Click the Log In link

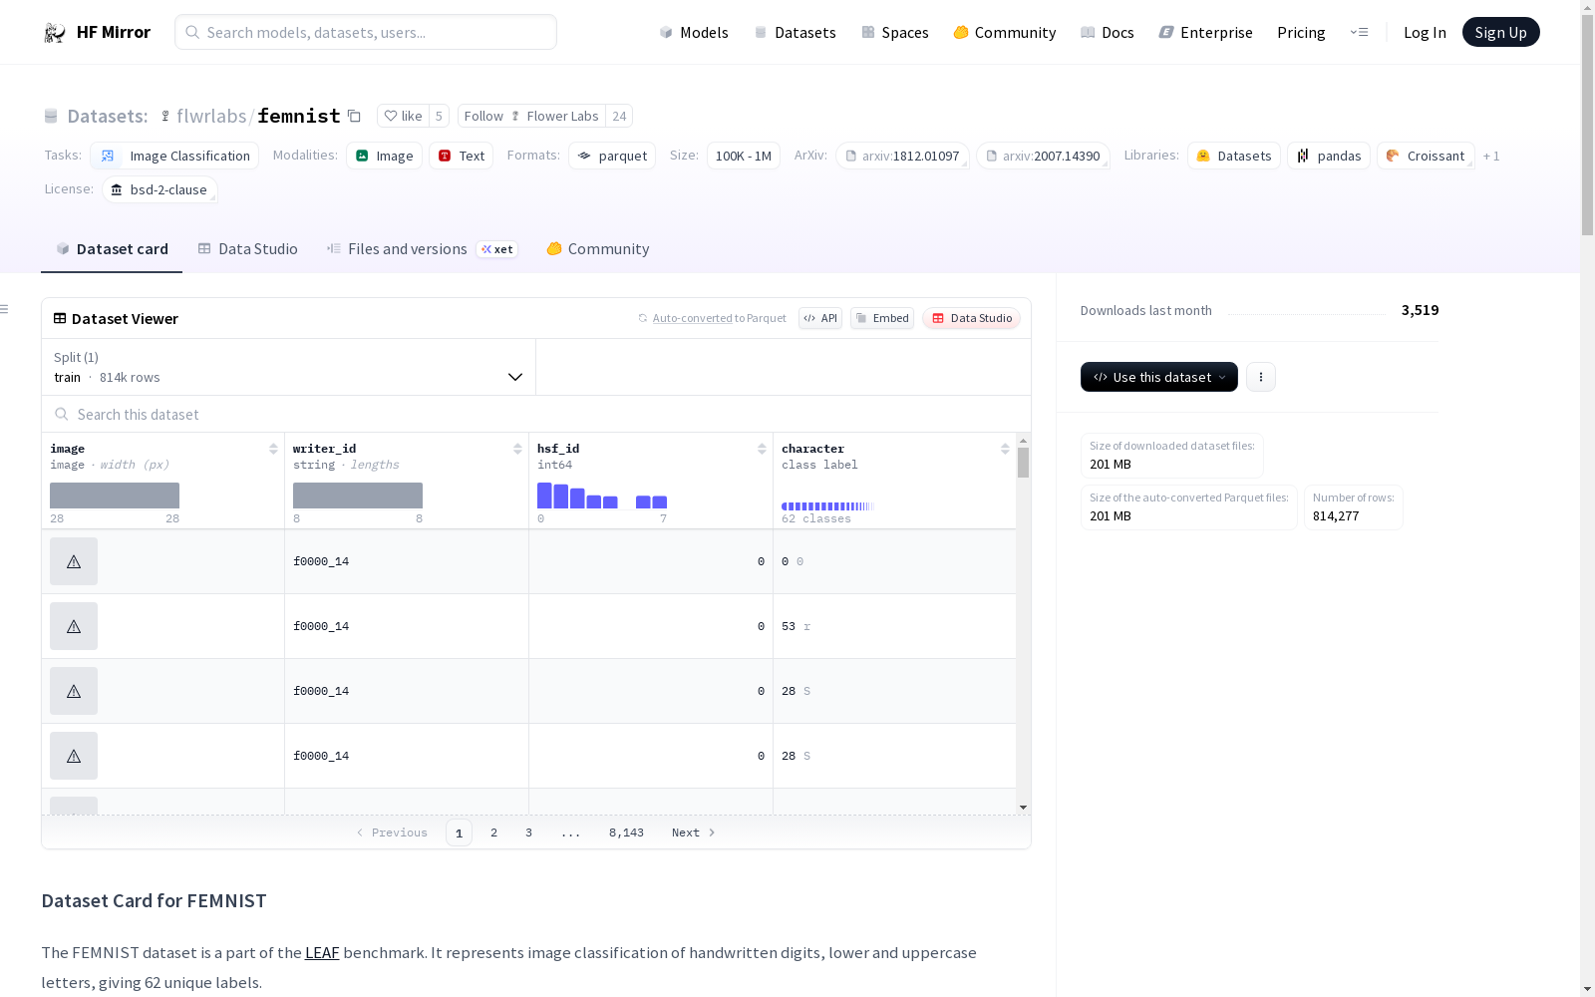(1425, 32)
